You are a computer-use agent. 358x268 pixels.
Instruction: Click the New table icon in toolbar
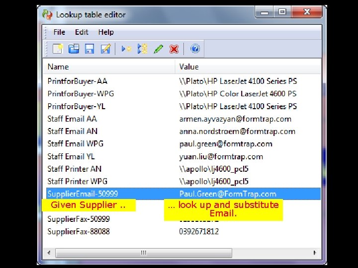[58, 49]
